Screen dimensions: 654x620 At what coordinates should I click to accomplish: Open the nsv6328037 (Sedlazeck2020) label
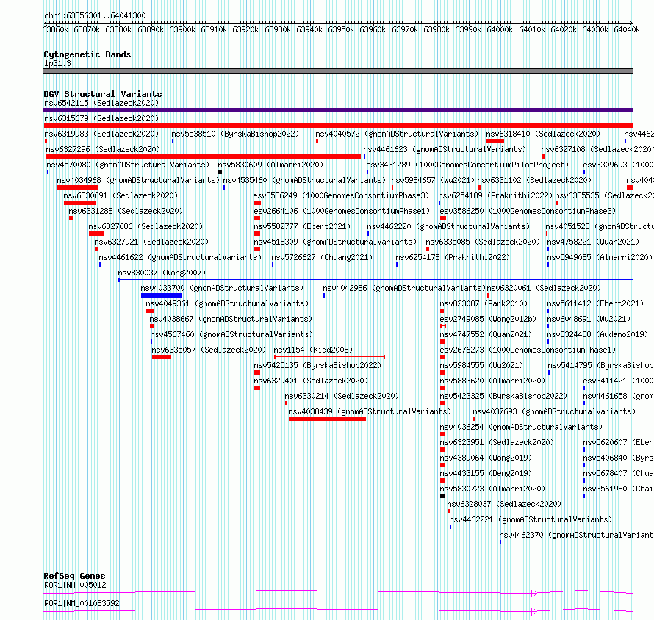coord(504,504)
